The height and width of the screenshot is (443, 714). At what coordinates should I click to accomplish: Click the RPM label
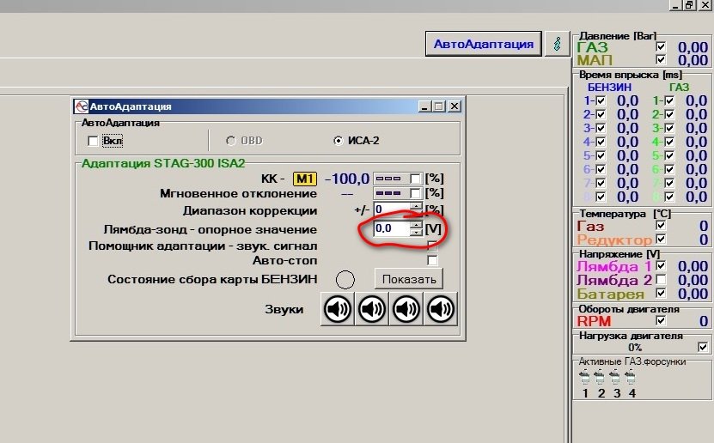point(594,321)
